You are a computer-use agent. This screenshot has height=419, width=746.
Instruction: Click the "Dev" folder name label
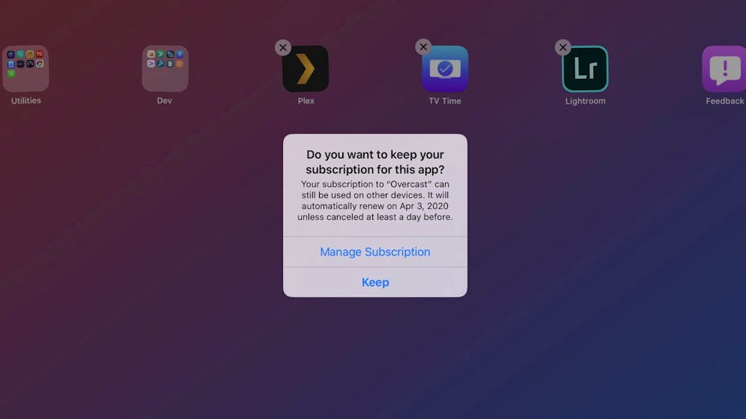point(164,101)
